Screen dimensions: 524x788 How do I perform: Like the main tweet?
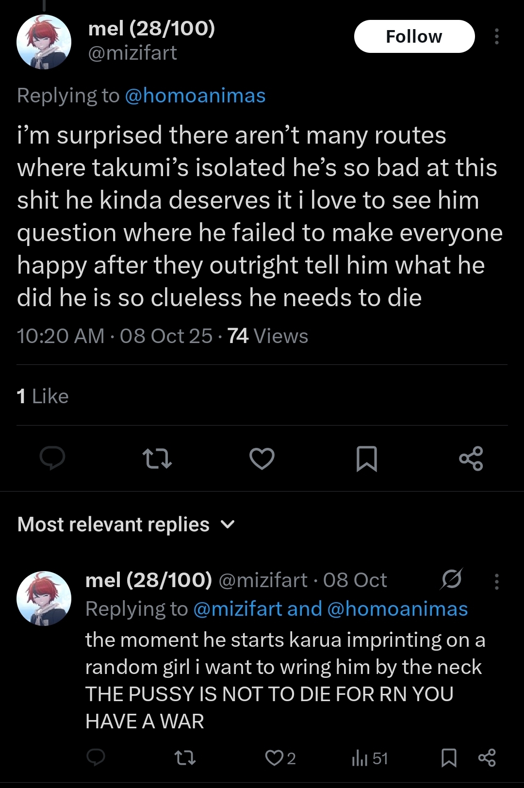(x=262, y=459)
